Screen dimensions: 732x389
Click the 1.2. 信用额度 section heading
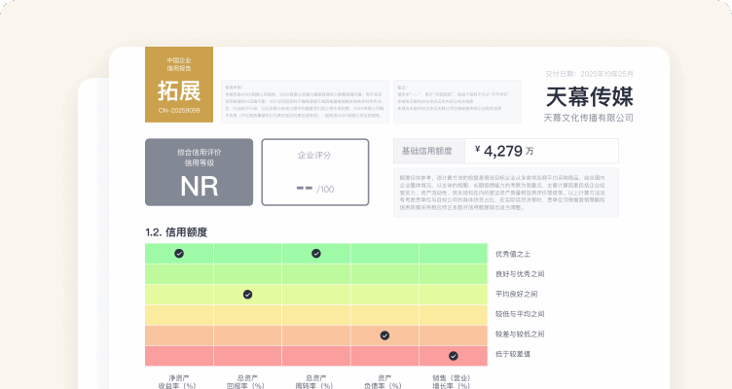(x=176, y=232)
